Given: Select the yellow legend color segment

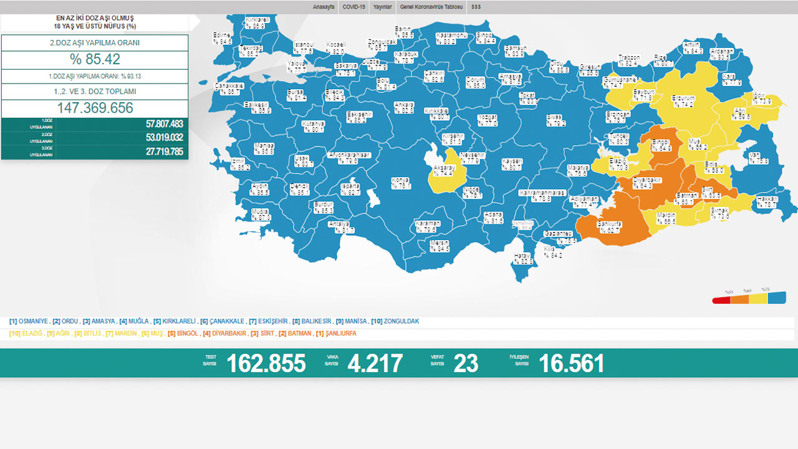Looking at the screenshot, I should pyautogui.click(x=757, y=299).
